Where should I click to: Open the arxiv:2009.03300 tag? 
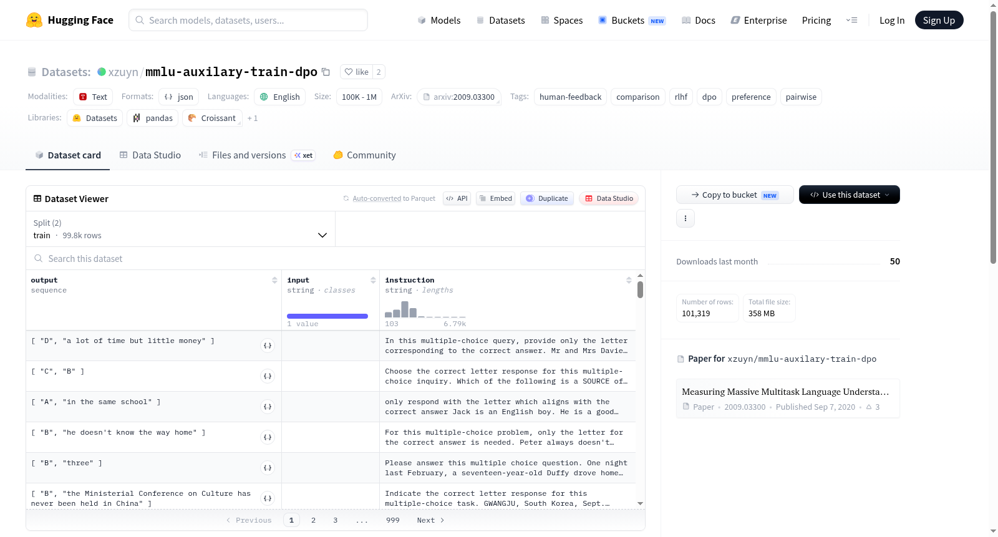tap(459, 97)
